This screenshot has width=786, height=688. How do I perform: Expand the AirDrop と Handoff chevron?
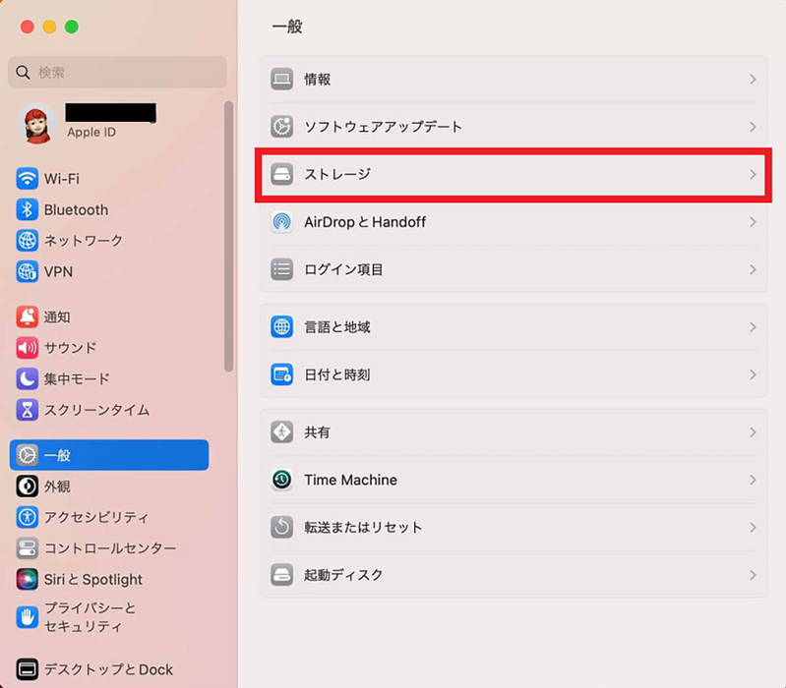(753, 222)
